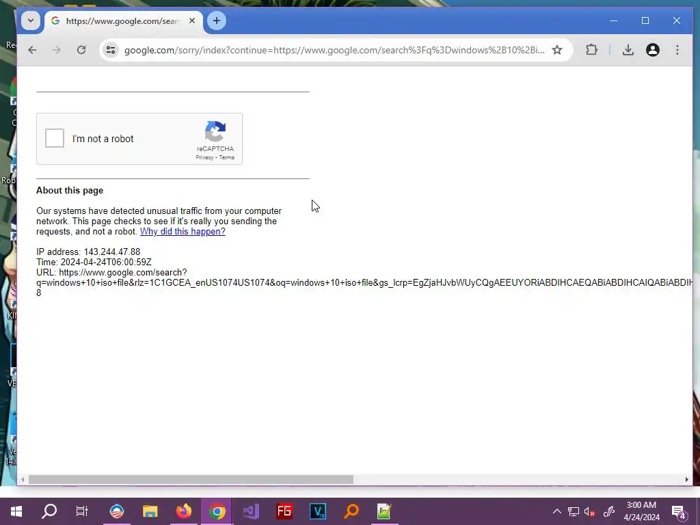700x525 pixels.
Task: Open the Vegas Pro taskbar icon
Action: pyautogui.click(x=318, y=511)
